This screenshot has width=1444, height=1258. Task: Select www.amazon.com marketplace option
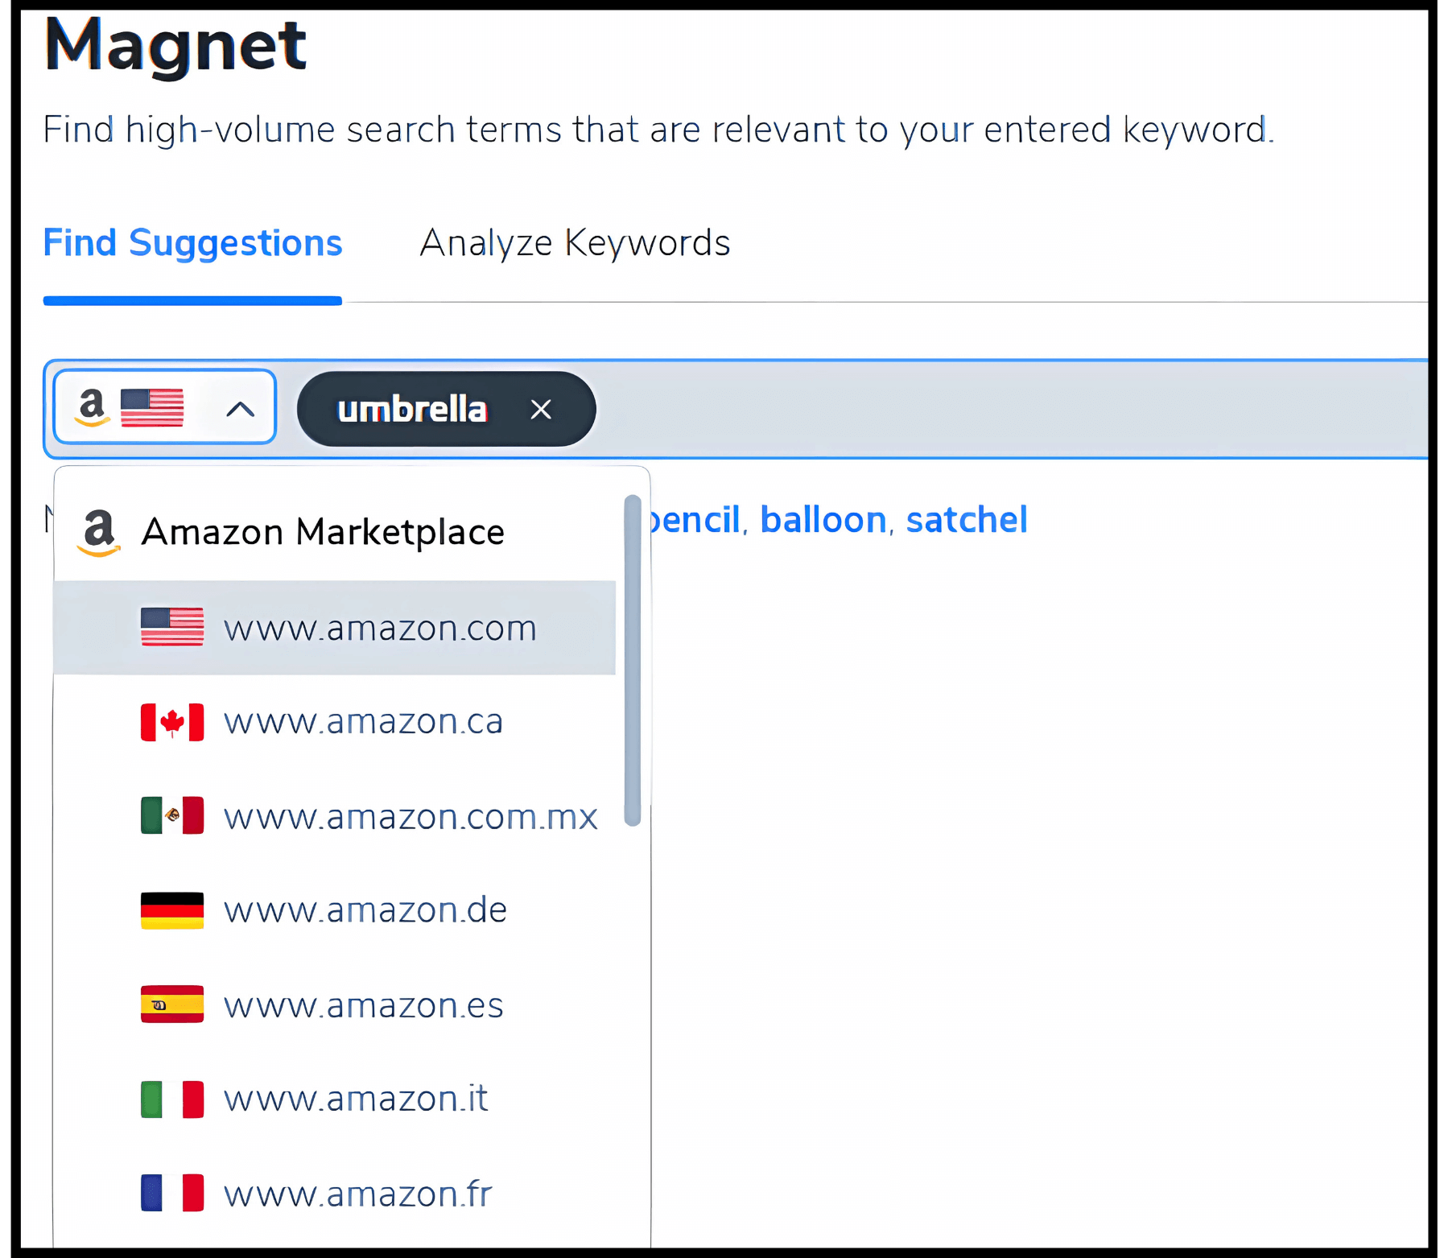[380, 628]
